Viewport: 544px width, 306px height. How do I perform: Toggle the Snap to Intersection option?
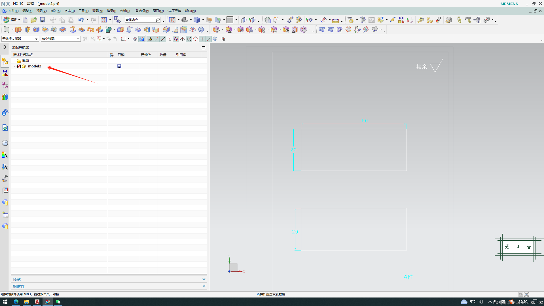click(x=183, y=39)
